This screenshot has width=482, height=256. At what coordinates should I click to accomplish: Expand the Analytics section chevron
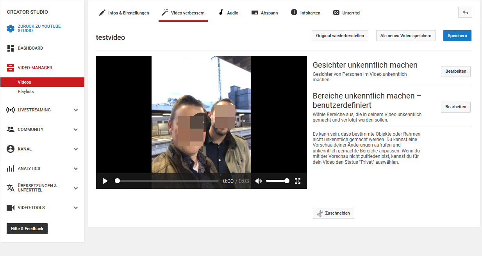pos(76,168)
